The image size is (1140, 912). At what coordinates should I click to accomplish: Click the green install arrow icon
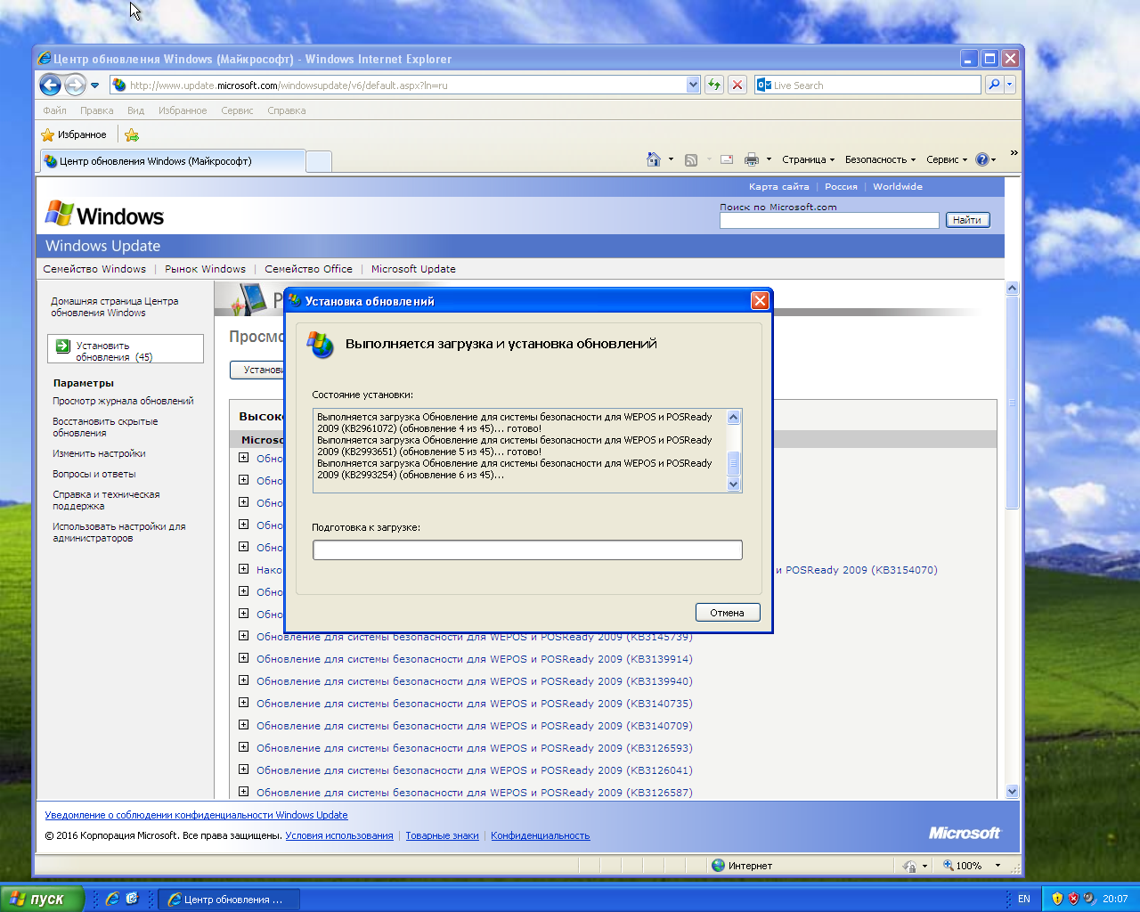62,346
